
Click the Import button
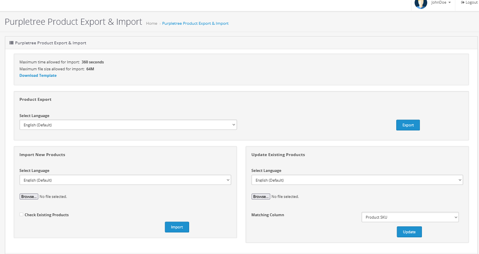pyautogui.click(x=177, y=227)
